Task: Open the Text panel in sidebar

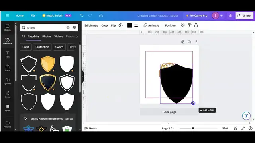Action: coord(8,54)
